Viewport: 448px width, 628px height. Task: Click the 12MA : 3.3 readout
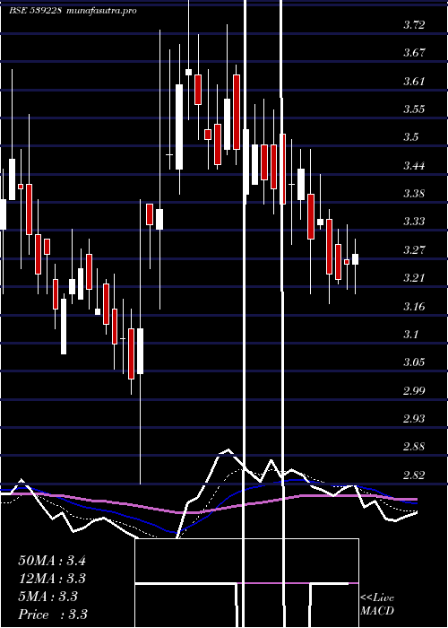[52, 579]
